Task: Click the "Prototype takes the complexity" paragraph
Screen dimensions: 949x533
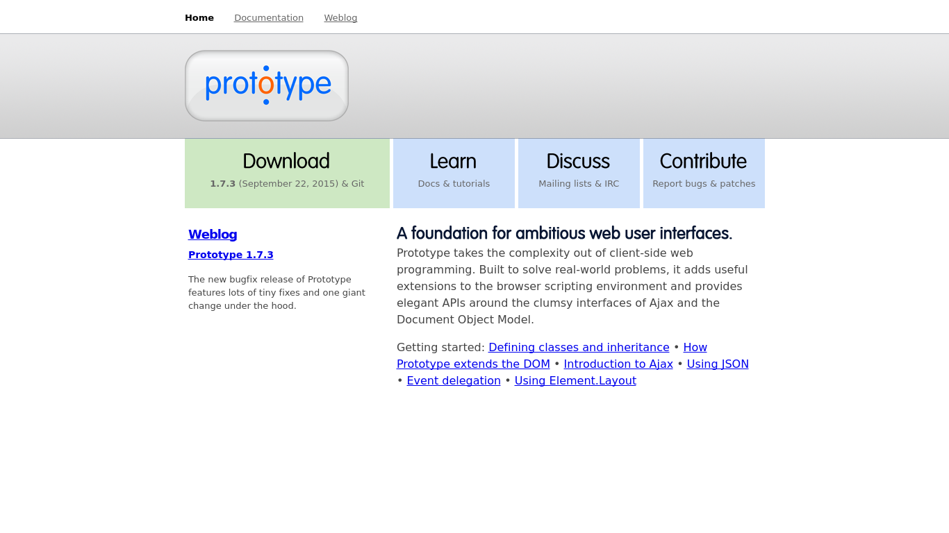Action: pyautogui.click(x=572, y=286)
